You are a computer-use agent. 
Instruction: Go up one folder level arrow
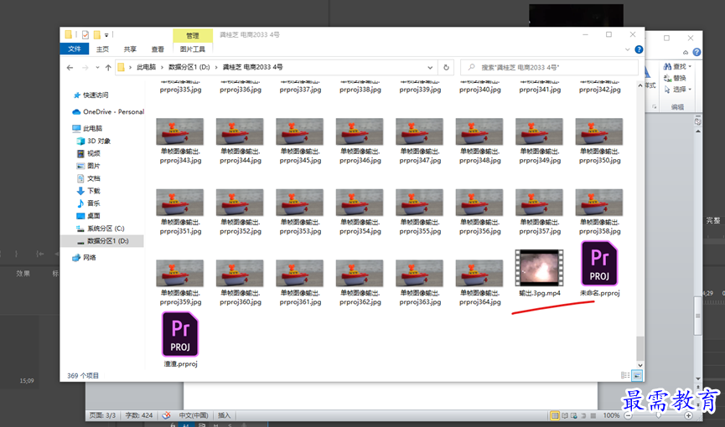coord(108,68)
